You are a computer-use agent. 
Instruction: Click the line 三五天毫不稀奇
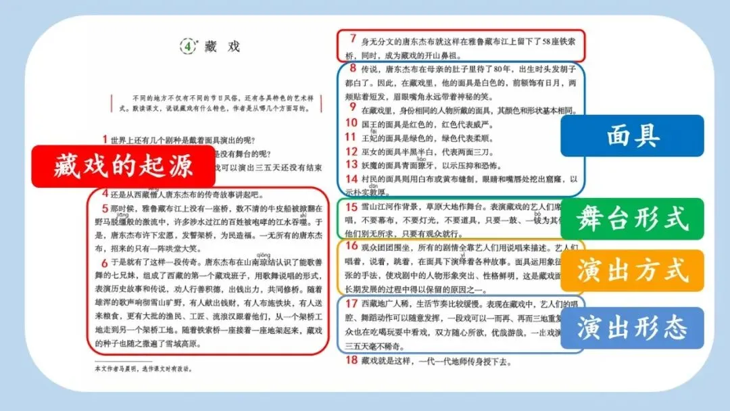[x=374, y=346]
